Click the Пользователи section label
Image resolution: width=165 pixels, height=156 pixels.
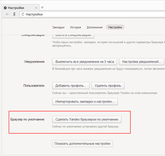pyautogui.click(x=34, y=86)
